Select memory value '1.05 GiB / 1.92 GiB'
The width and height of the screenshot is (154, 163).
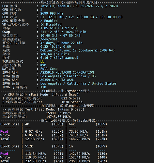click(x=58, y=28)
